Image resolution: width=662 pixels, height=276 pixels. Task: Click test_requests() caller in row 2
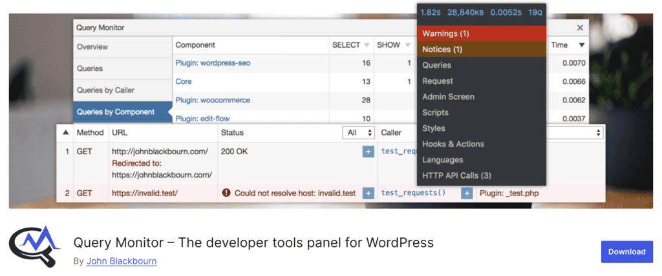click(x=413, y=193)
